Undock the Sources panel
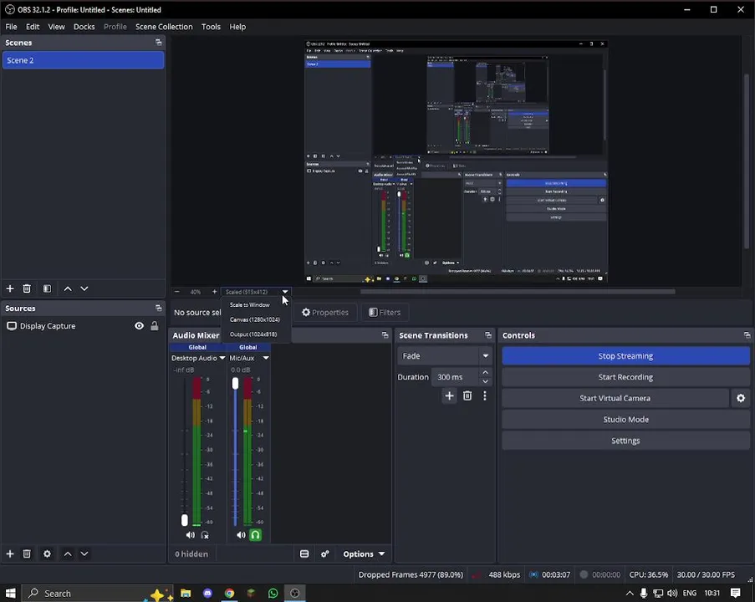Screen dimensions: 755x602 pyautogui.click(x=158, y=309)
